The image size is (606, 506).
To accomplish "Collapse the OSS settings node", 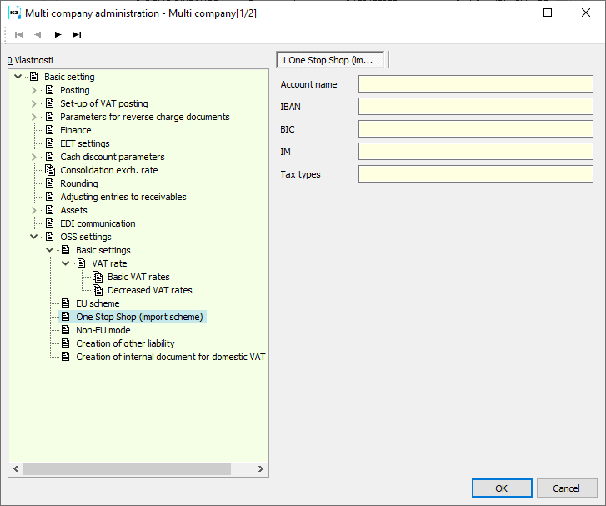I will (x=34, y=237).
